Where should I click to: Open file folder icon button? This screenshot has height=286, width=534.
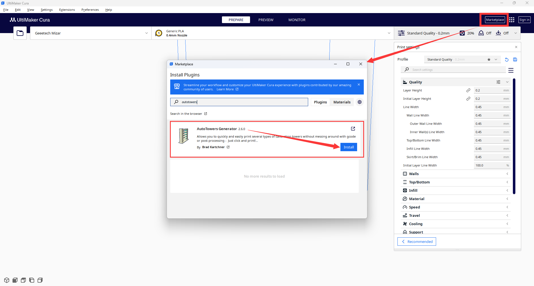click(x=20, y=33)
